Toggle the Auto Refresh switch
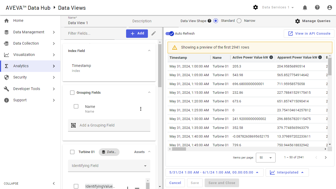 click(x=170, y=34)
